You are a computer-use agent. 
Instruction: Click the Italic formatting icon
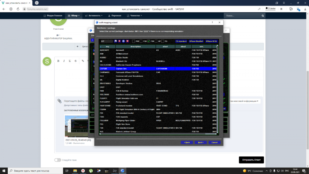pos(64,61)
